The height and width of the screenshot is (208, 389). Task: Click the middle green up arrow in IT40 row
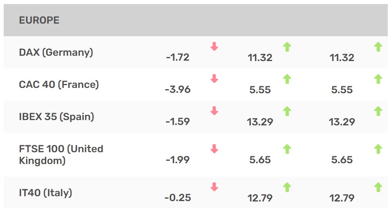287,187
